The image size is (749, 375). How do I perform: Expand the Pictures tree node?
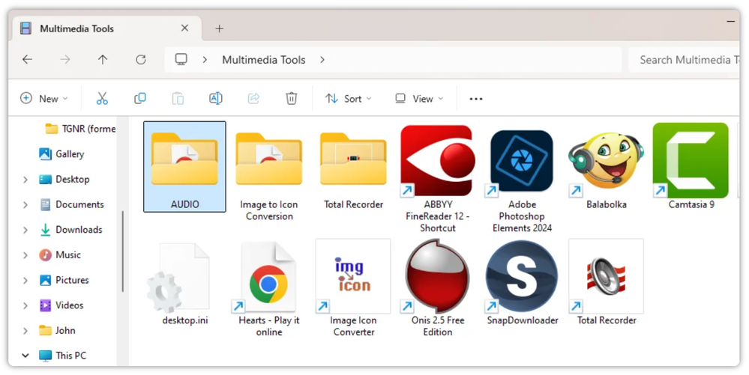(25, 281)
